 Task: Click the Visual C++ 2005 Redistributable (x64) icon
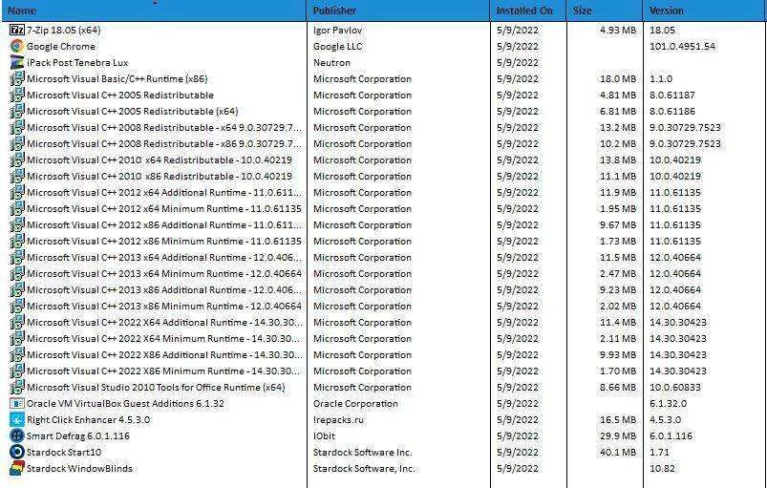[x=17, y=111]
